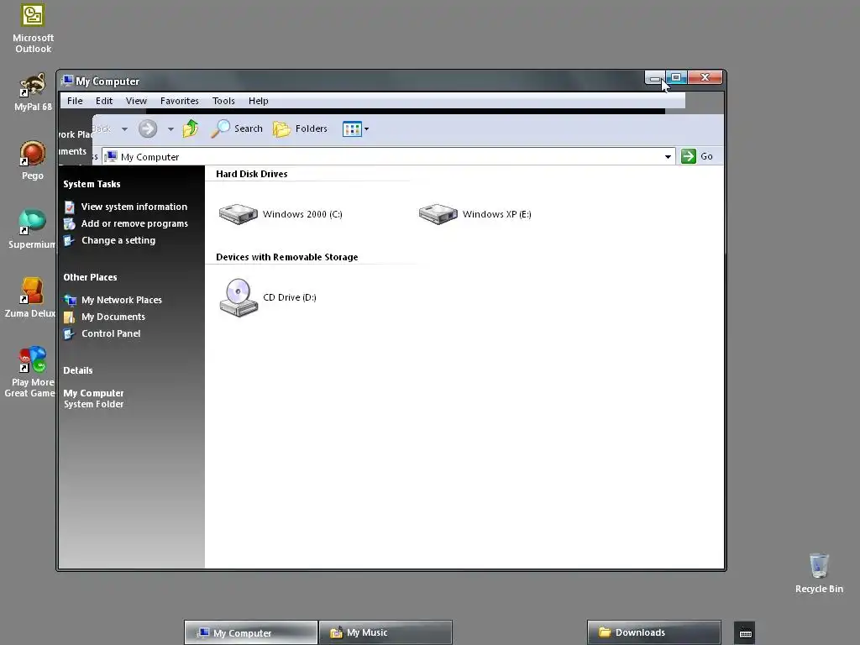Open Control Panel from Other Places
This screenshot has height=645, width=860.
(111, 333)
